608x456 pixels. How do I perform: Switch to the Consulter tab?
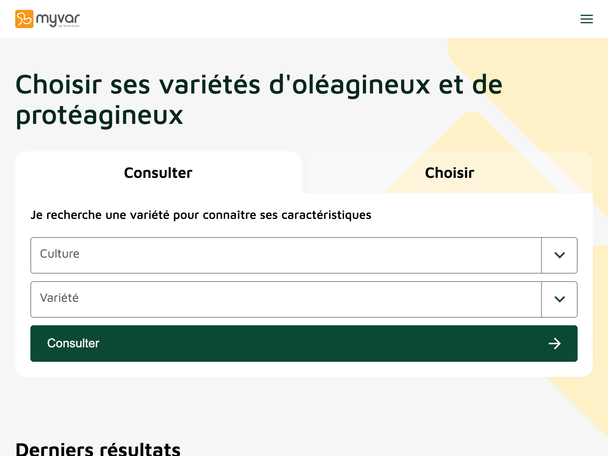point(158,173)
